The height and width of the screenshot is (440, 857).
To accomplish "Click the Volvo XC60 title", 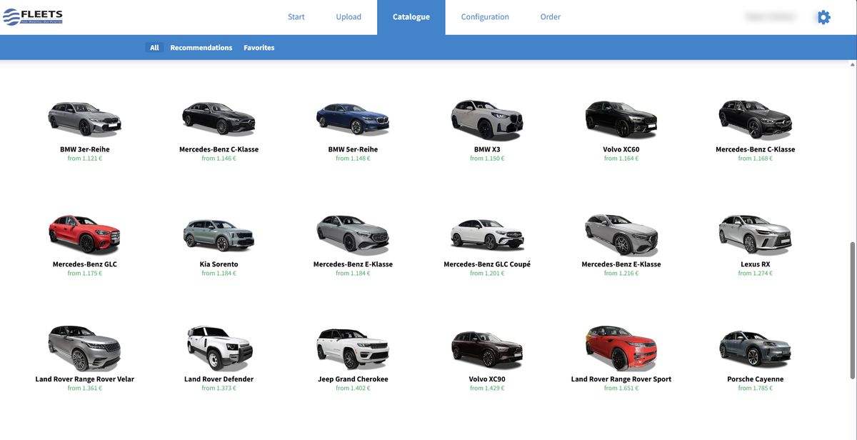I will (x=621, y=149).
